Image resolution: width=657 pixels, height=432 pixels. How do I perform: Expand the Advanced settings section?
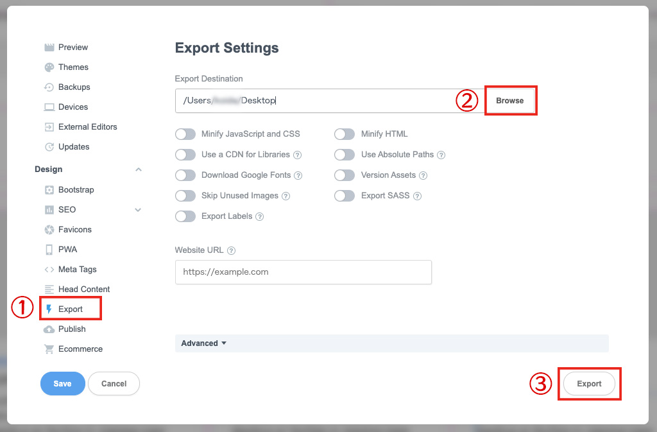tap(204, 343)
